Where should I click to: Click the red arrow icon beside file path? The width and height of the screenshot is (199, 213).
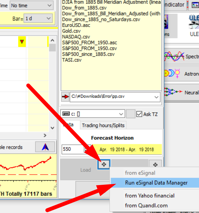pyautogui.click(x=65, y=97)
